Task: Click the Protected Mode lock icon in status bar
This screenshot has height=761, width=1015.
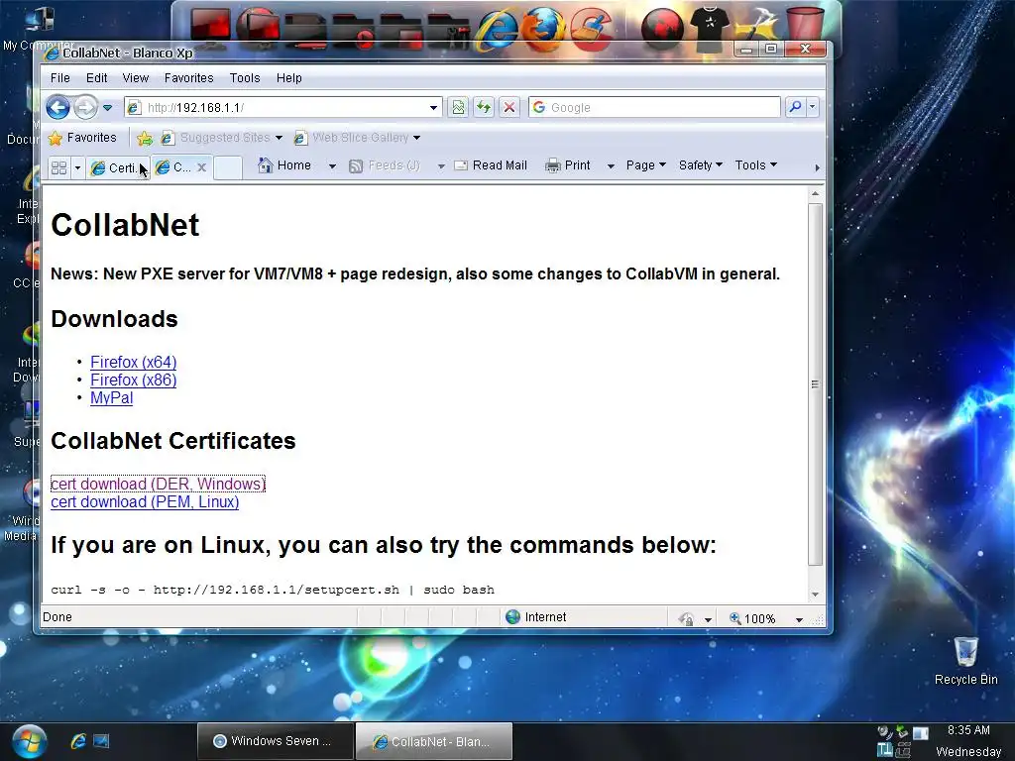Action: (687, 619)
